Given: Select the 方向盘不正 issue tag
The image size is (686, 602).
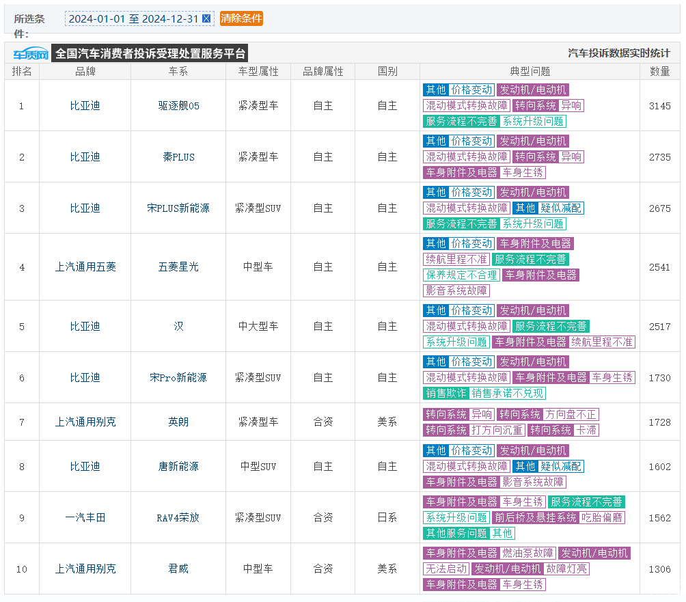Looking at the screenshot, I should [x=571, y=415].
